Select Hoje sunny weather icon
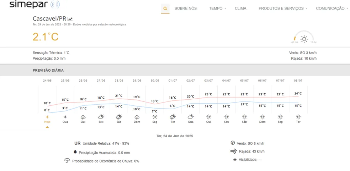This screenshot has width=350, height=171. [x=47, y=117]
